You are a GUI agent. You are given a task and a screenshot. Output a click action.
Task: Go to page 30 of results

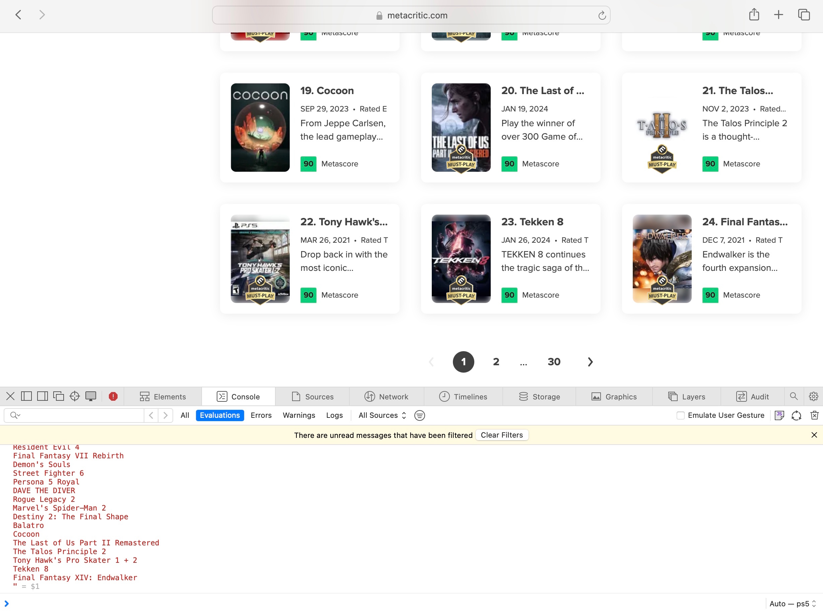554,362
